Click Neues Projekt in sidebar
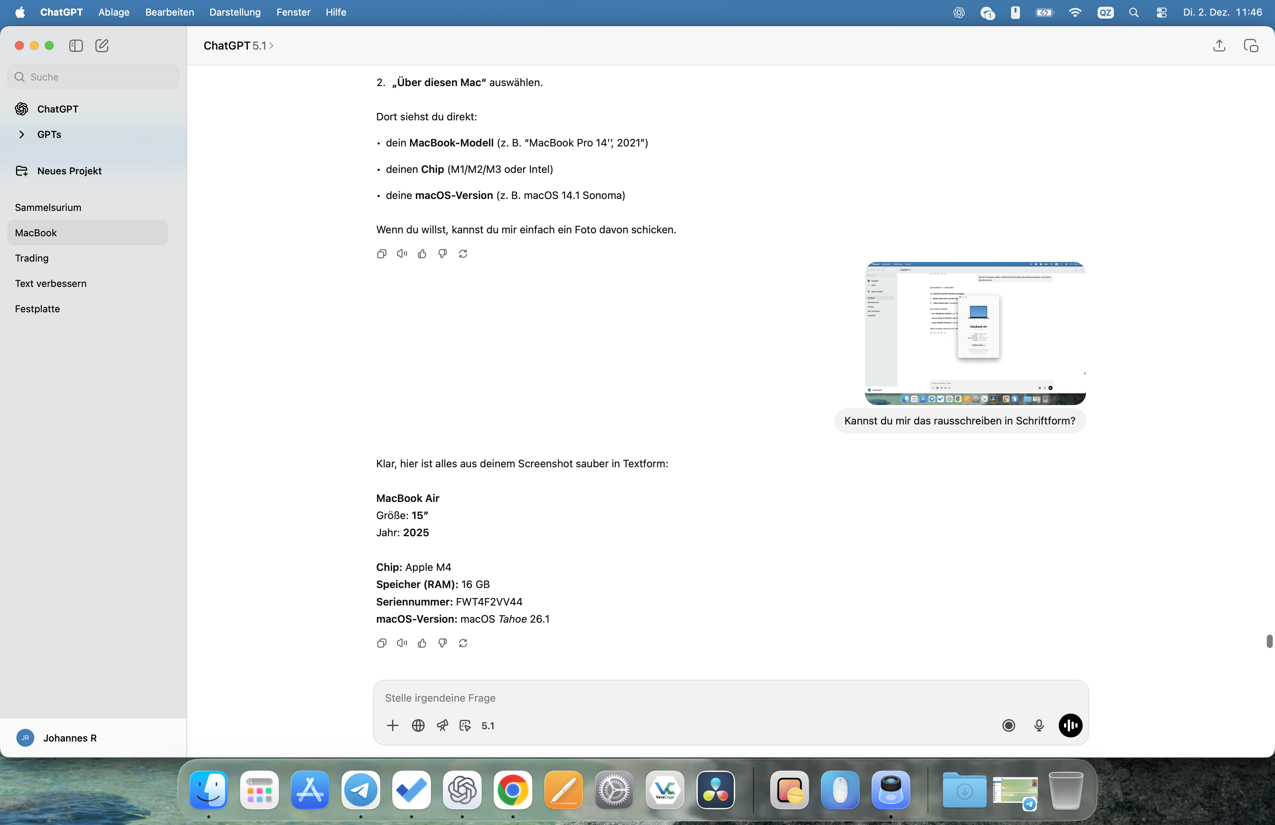The width and height of the screenshot is (1275, 825). click(69, 171)
